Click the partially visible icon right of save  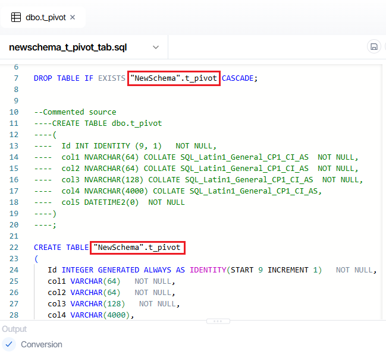[x=384, y=47]
